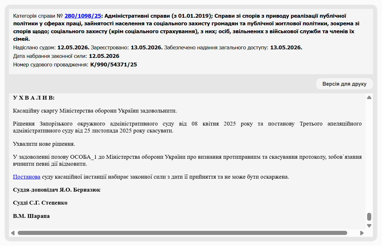The width and height of the screenshot is (382, 246).
Task: Open case number link 280/1098/25
Action: (83, 15)
